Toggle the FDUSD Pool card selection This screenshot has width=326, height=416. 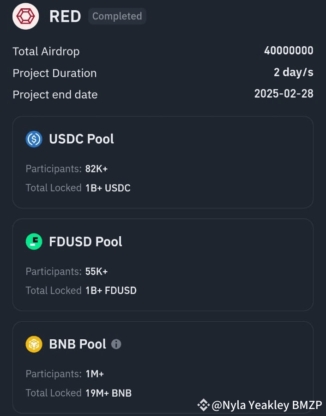(x=163, y=264)
